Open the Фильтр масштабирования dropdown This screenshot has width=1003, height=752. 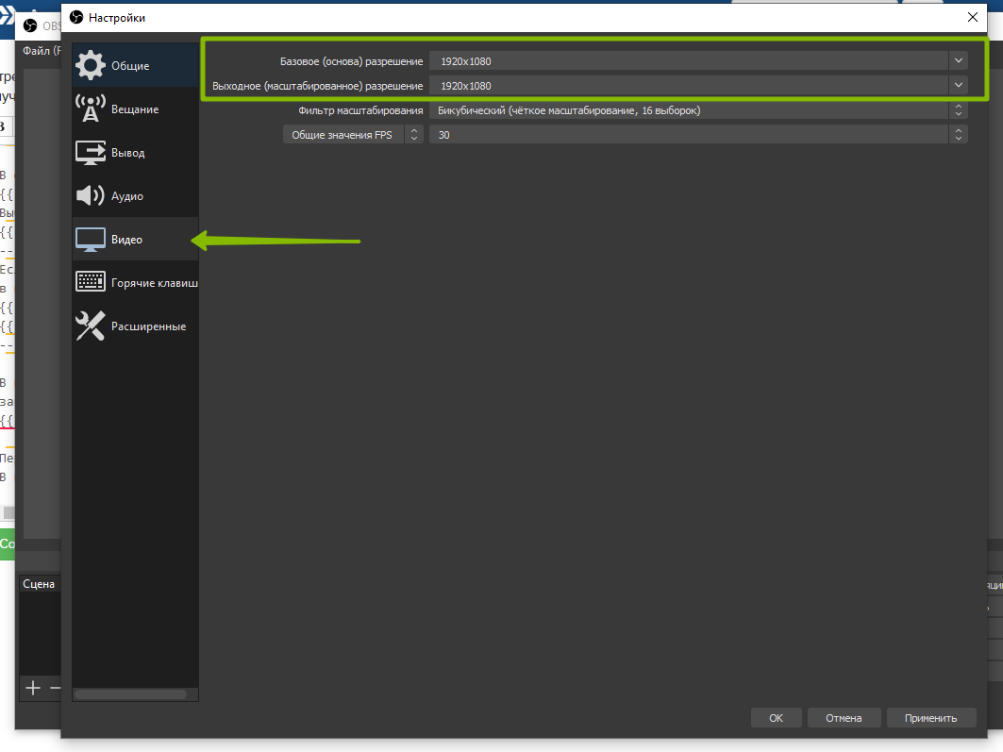[698, 110]
